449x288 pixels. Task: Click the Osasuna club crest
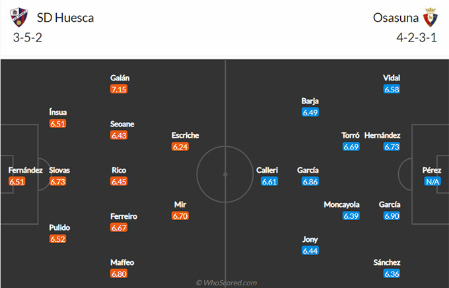point(431,17)
